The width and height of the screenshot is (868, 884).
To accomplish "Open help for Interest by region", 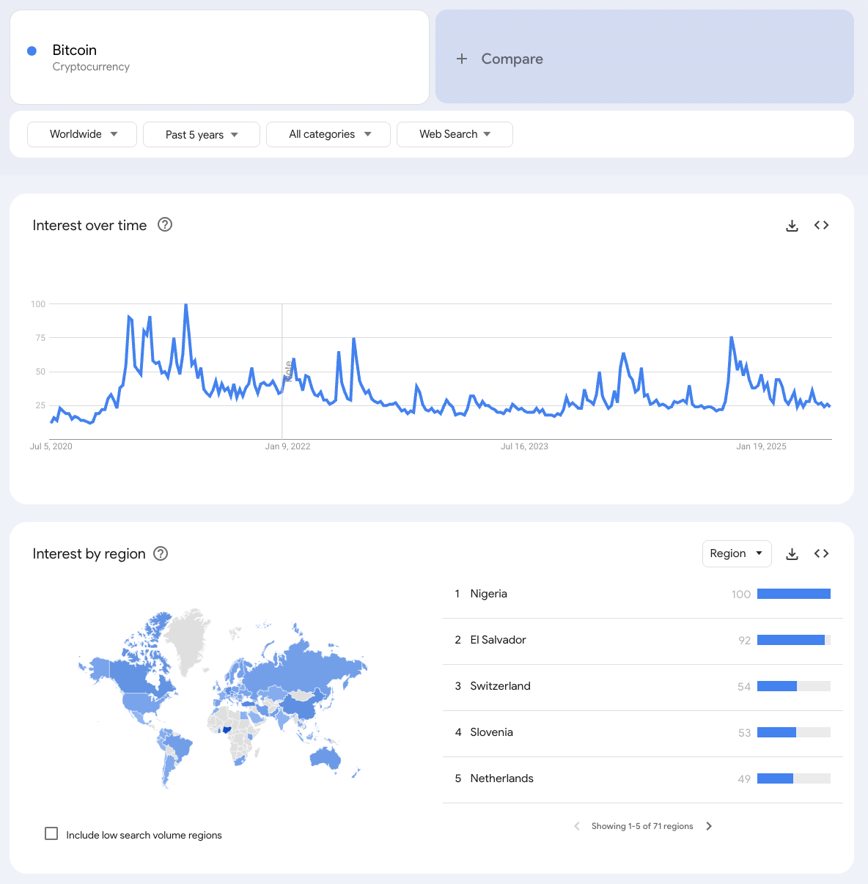I will (x=161, y=553).
